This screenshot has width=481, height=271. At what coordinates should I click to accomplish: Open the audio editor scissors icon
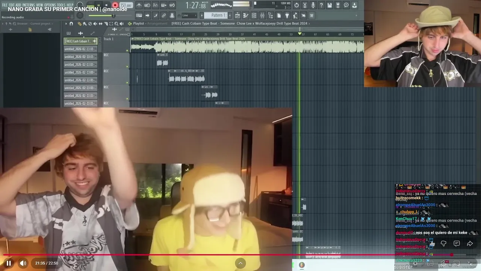pyautogui.click(x=305, y=5)
